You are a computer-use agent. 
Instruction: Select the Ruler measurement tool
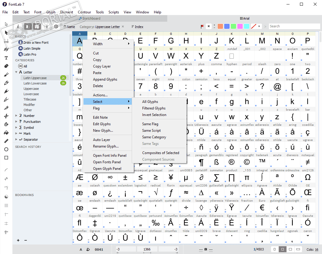[6, 141]
